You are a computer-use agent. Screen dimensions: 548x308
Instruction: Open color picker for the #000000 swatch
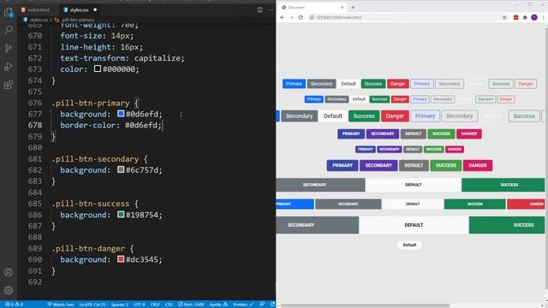tap(98, 68)
